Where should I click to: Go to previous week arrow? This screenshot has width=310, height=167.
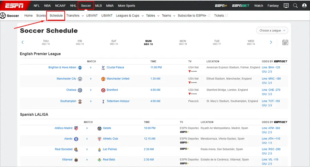point(22,42)
